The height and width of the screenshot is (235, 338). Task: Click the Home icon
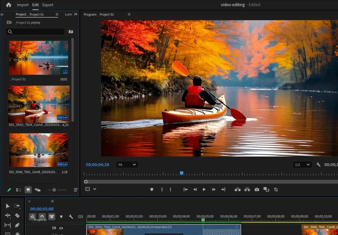(8, 5)
